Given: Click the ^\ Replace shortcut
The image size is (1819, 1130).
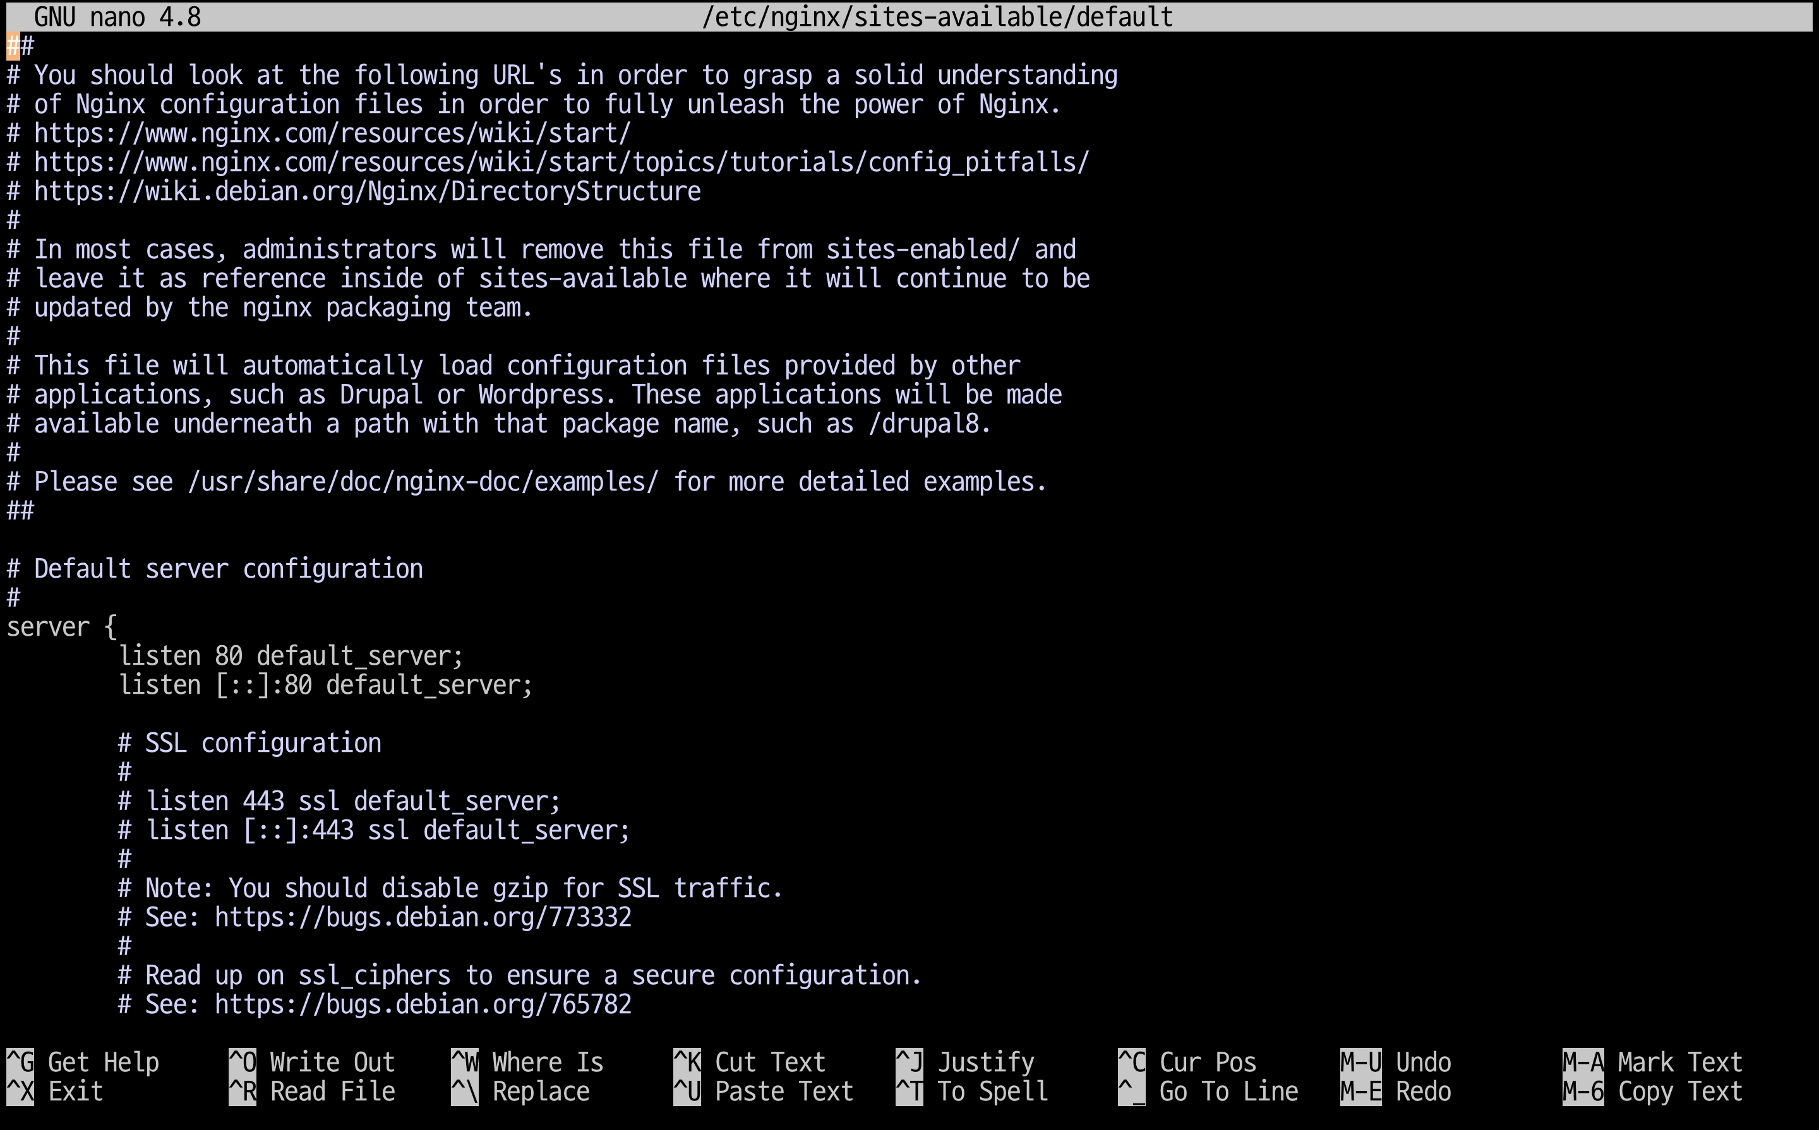Looking at the screenshot, I should point(520,1091).
